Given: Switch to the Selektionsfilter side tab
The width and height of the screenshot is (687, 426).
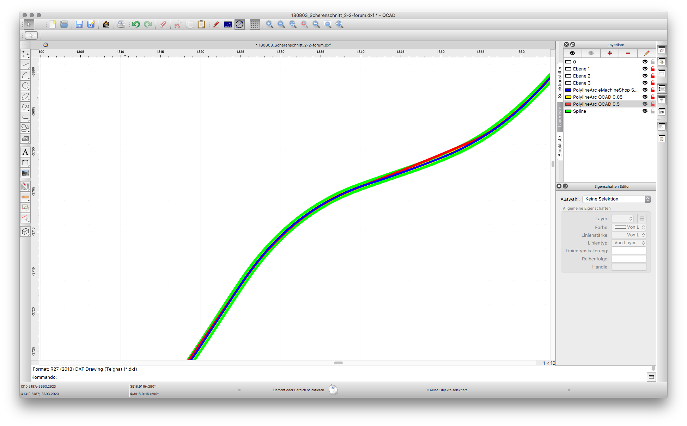Looking at the screenshot, I should [x=560, y=82].
